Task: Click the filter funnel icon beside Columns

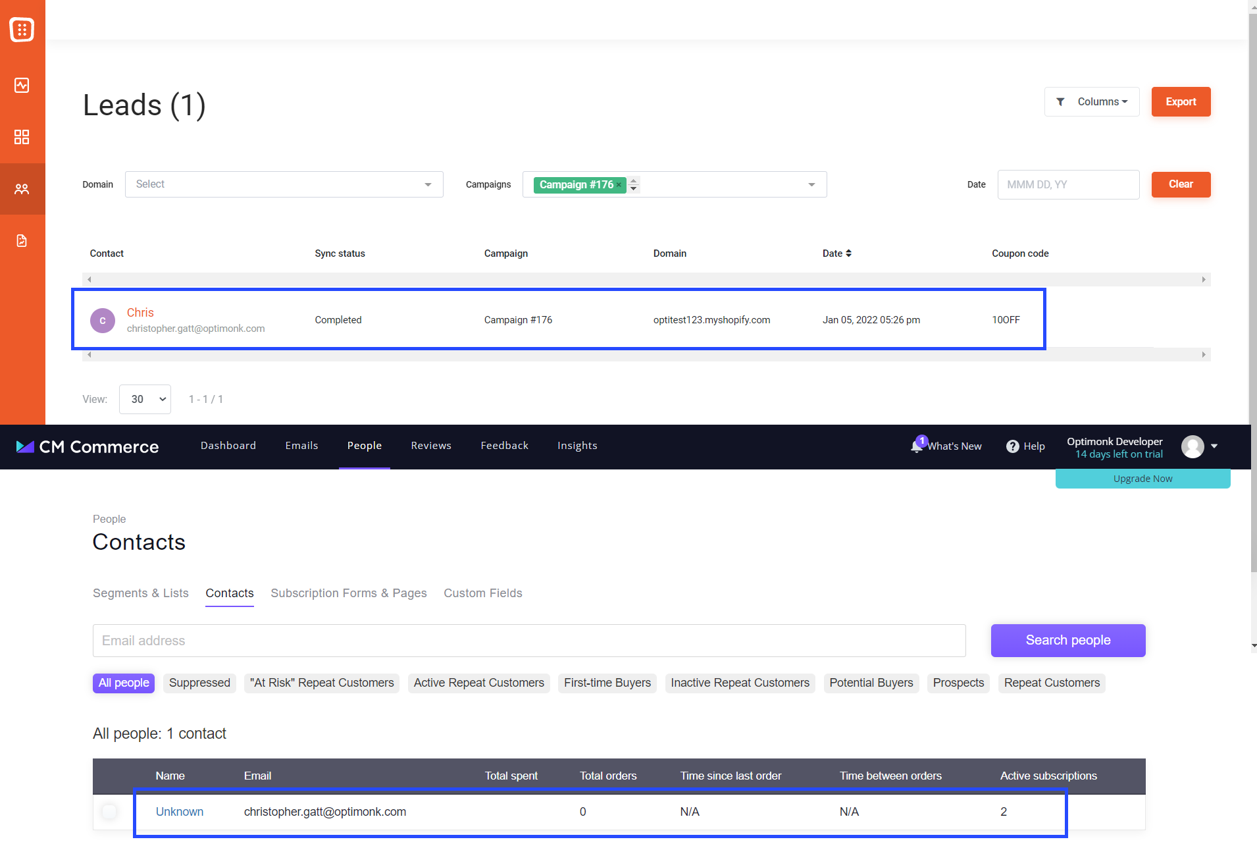Action: pos(1060,102)
